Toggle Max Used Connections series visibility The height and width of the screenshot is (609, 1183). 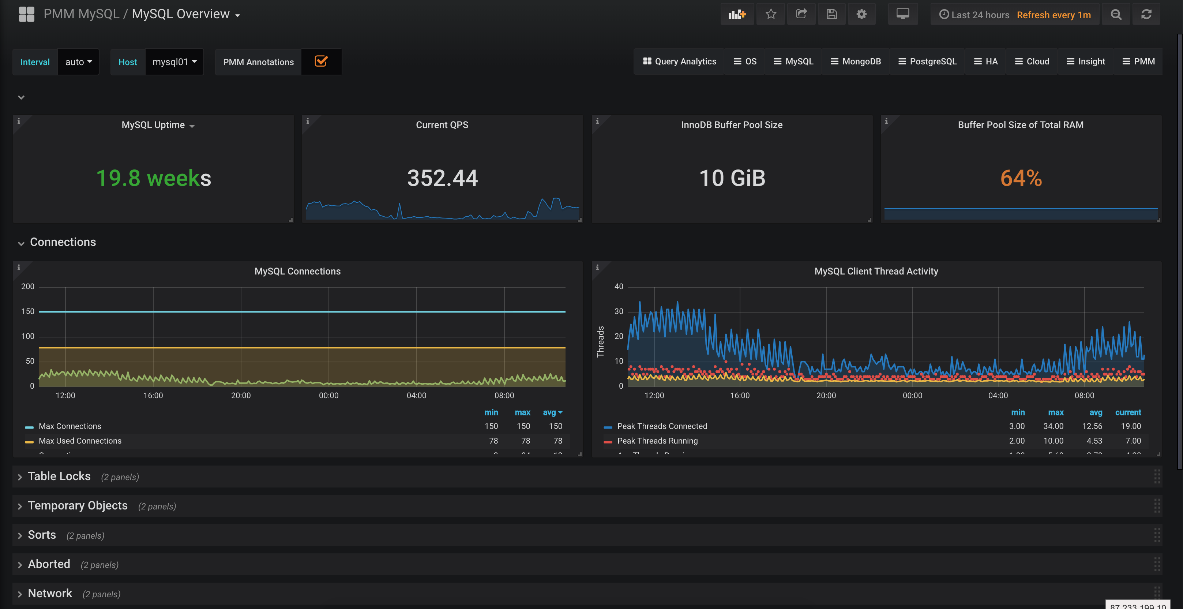(x=80, y=441)
